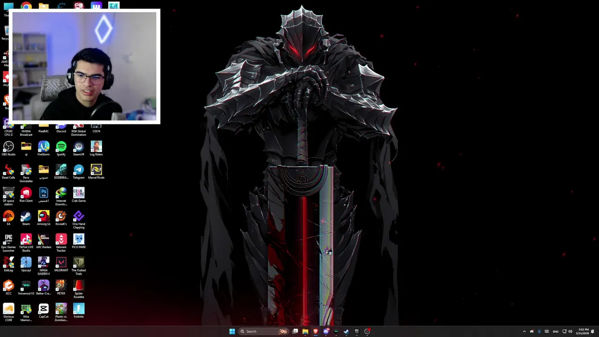Select the webcam overlay thumbnail
Image resolution: width=599 pixels, height=337 pixels.
85,66
